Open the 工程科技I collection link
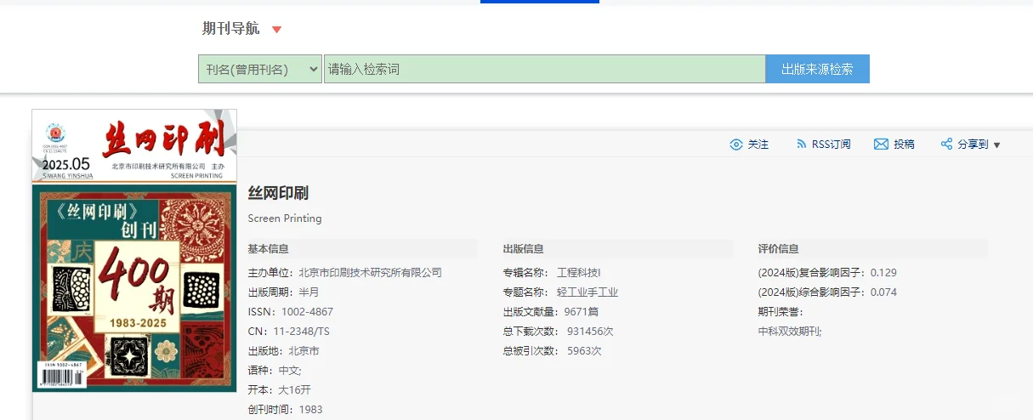The height and width of the screenshot is (420, 1033). 579,273
